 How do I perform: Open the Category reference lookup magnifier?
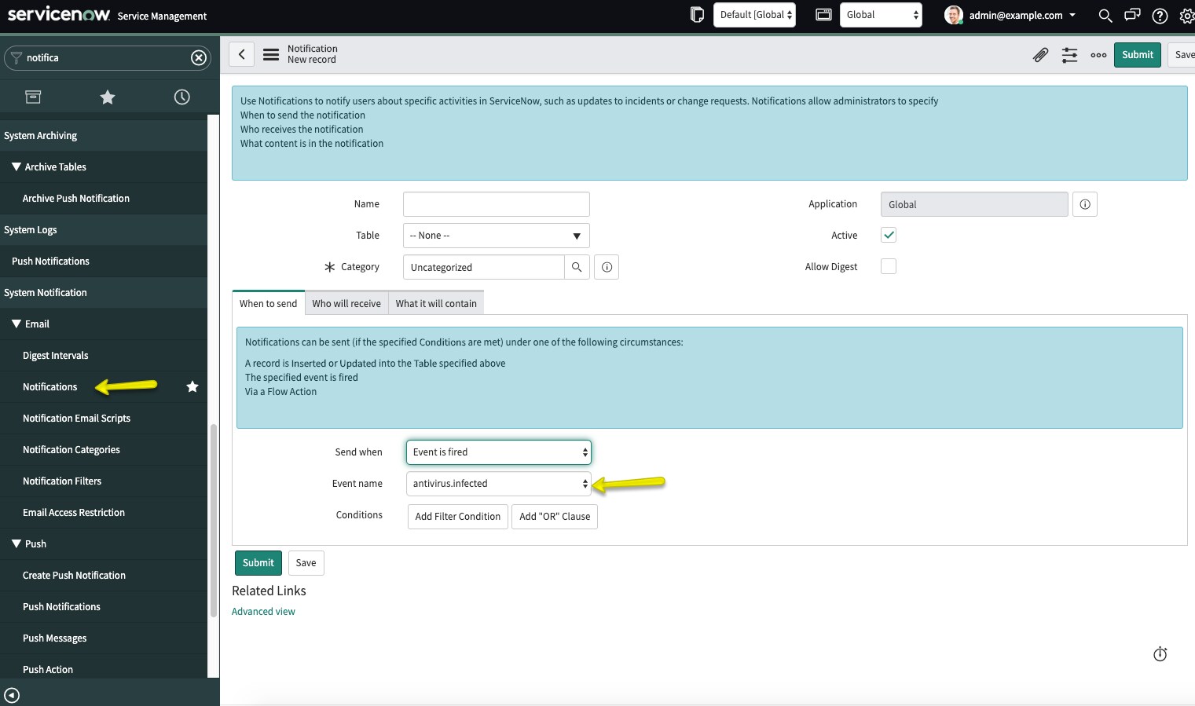(x=577, y=267)
